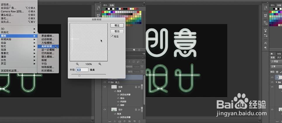Click the Gaussian blur preview area
282x123 pixels.
89,42
